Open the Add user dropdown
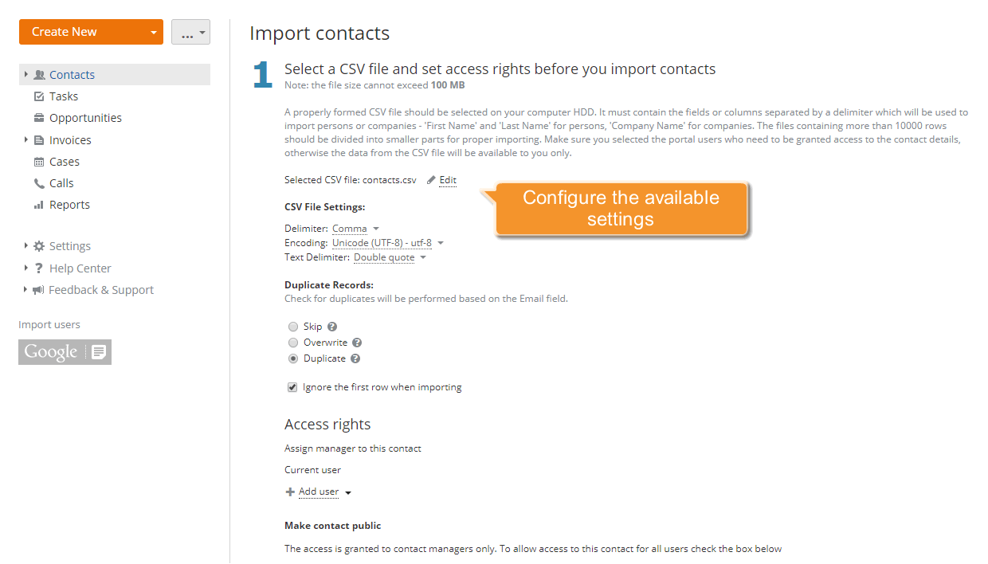The height and width of the screenshot is (564, 988). 318,492
